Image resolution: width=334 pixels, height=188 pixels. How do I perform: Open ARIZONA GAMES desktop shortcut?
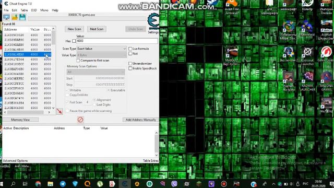[326, 81]
